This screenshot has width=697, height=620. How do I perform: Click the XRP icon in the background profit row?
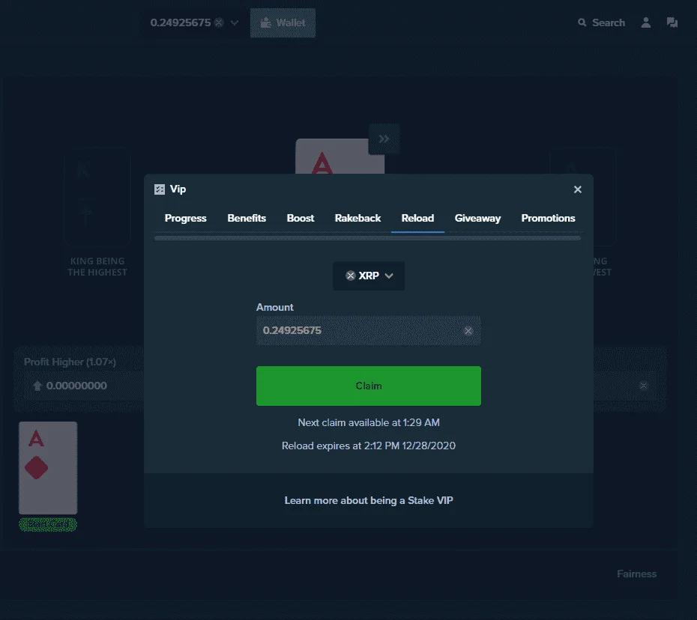click(643, 386)
